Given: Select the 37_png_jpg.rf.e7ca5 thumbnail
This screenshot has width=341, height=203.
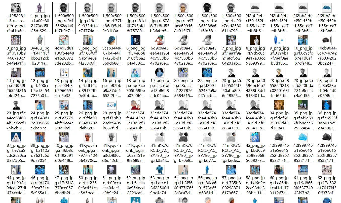Looking at the screenshot, I should [x=16, y=137].
